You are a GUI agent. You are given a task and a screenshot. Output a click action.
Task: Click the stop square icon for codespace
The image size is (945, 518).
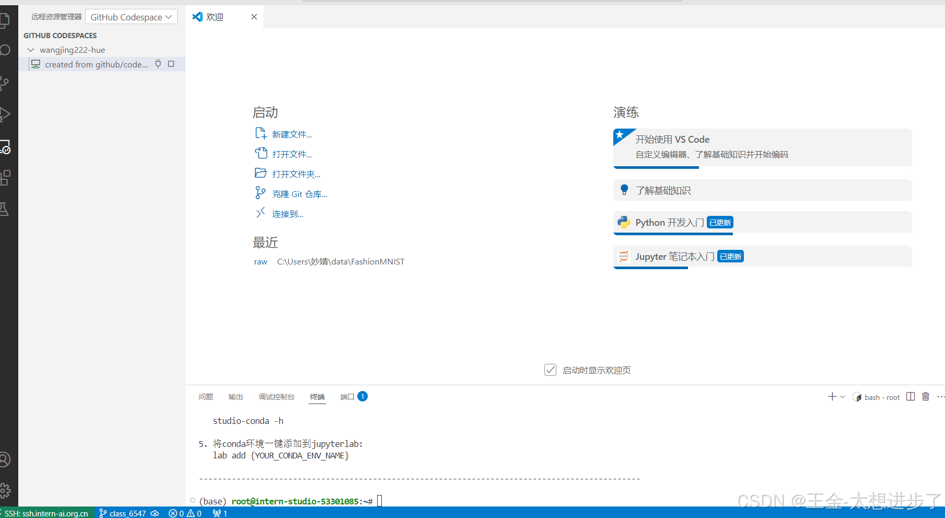coord(171,64)
